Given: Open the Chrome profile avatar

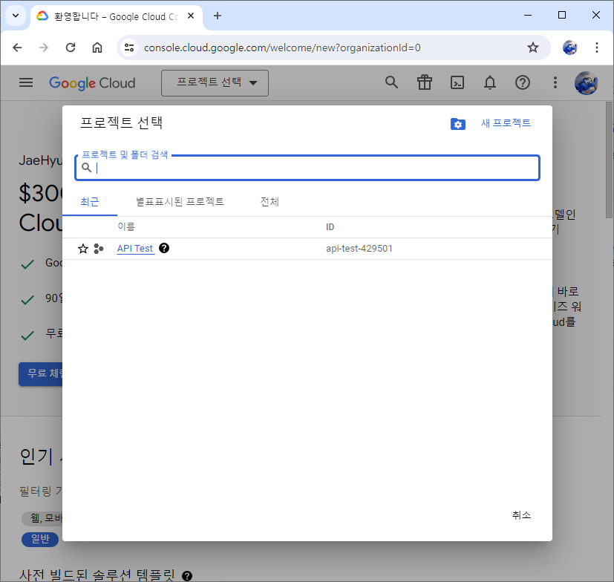Looking at the screenshot, I should point(569,48).
